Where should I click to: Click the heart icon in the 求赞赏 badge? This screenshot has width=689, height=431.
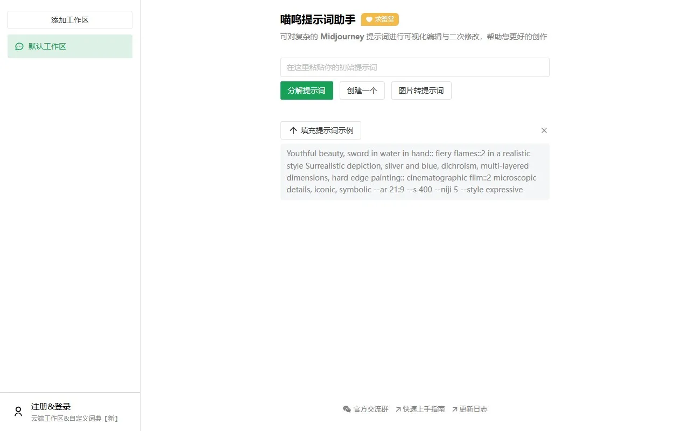[x=370, y=19]
